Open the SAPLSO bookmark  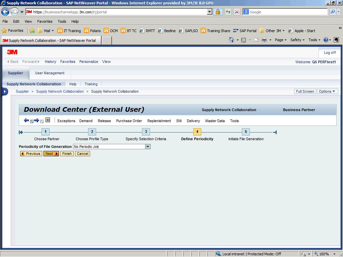188,31
